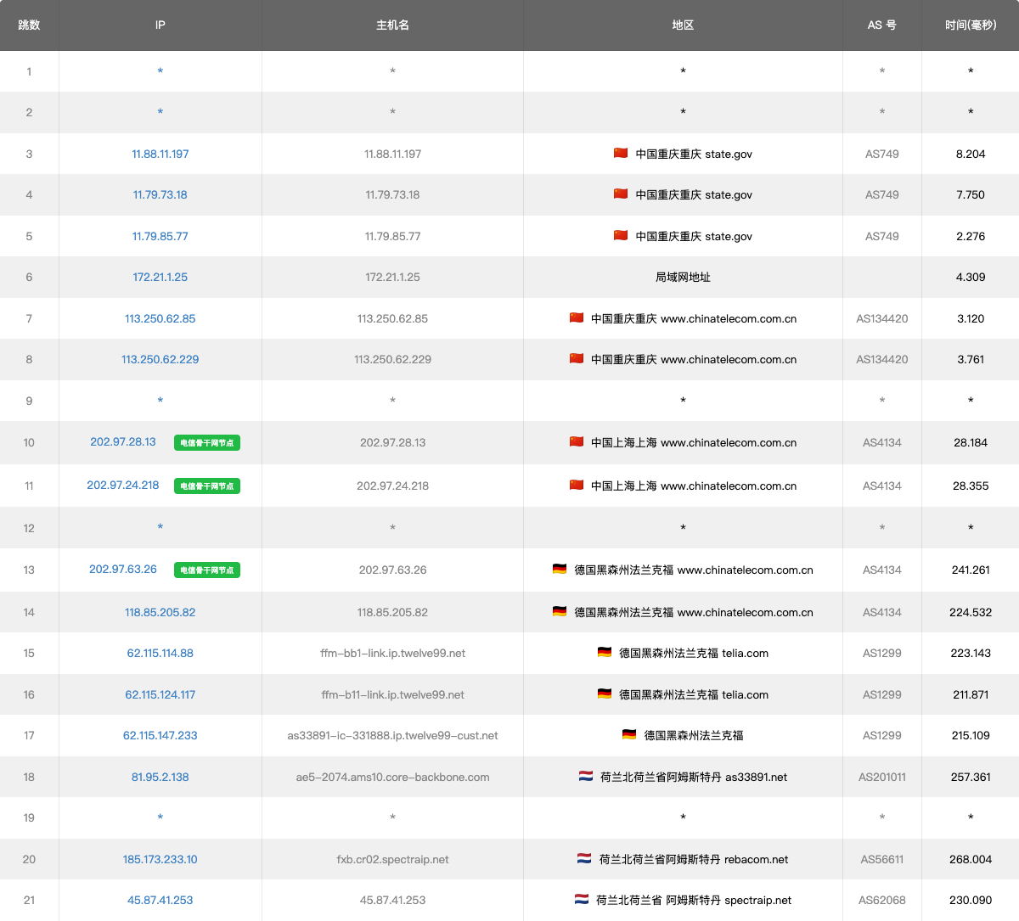This screenshot has width=1019, height=921.
Task: Select backbone node tag beside 202.97.63.26
Action: (206, 570)
